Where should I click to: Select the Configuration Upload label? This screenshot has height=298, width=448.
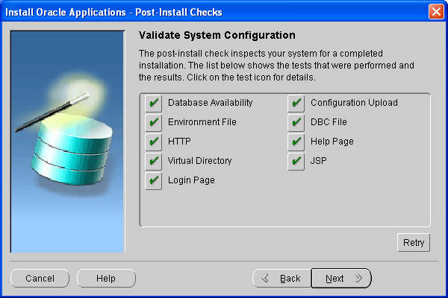click(x=354, y=103)
